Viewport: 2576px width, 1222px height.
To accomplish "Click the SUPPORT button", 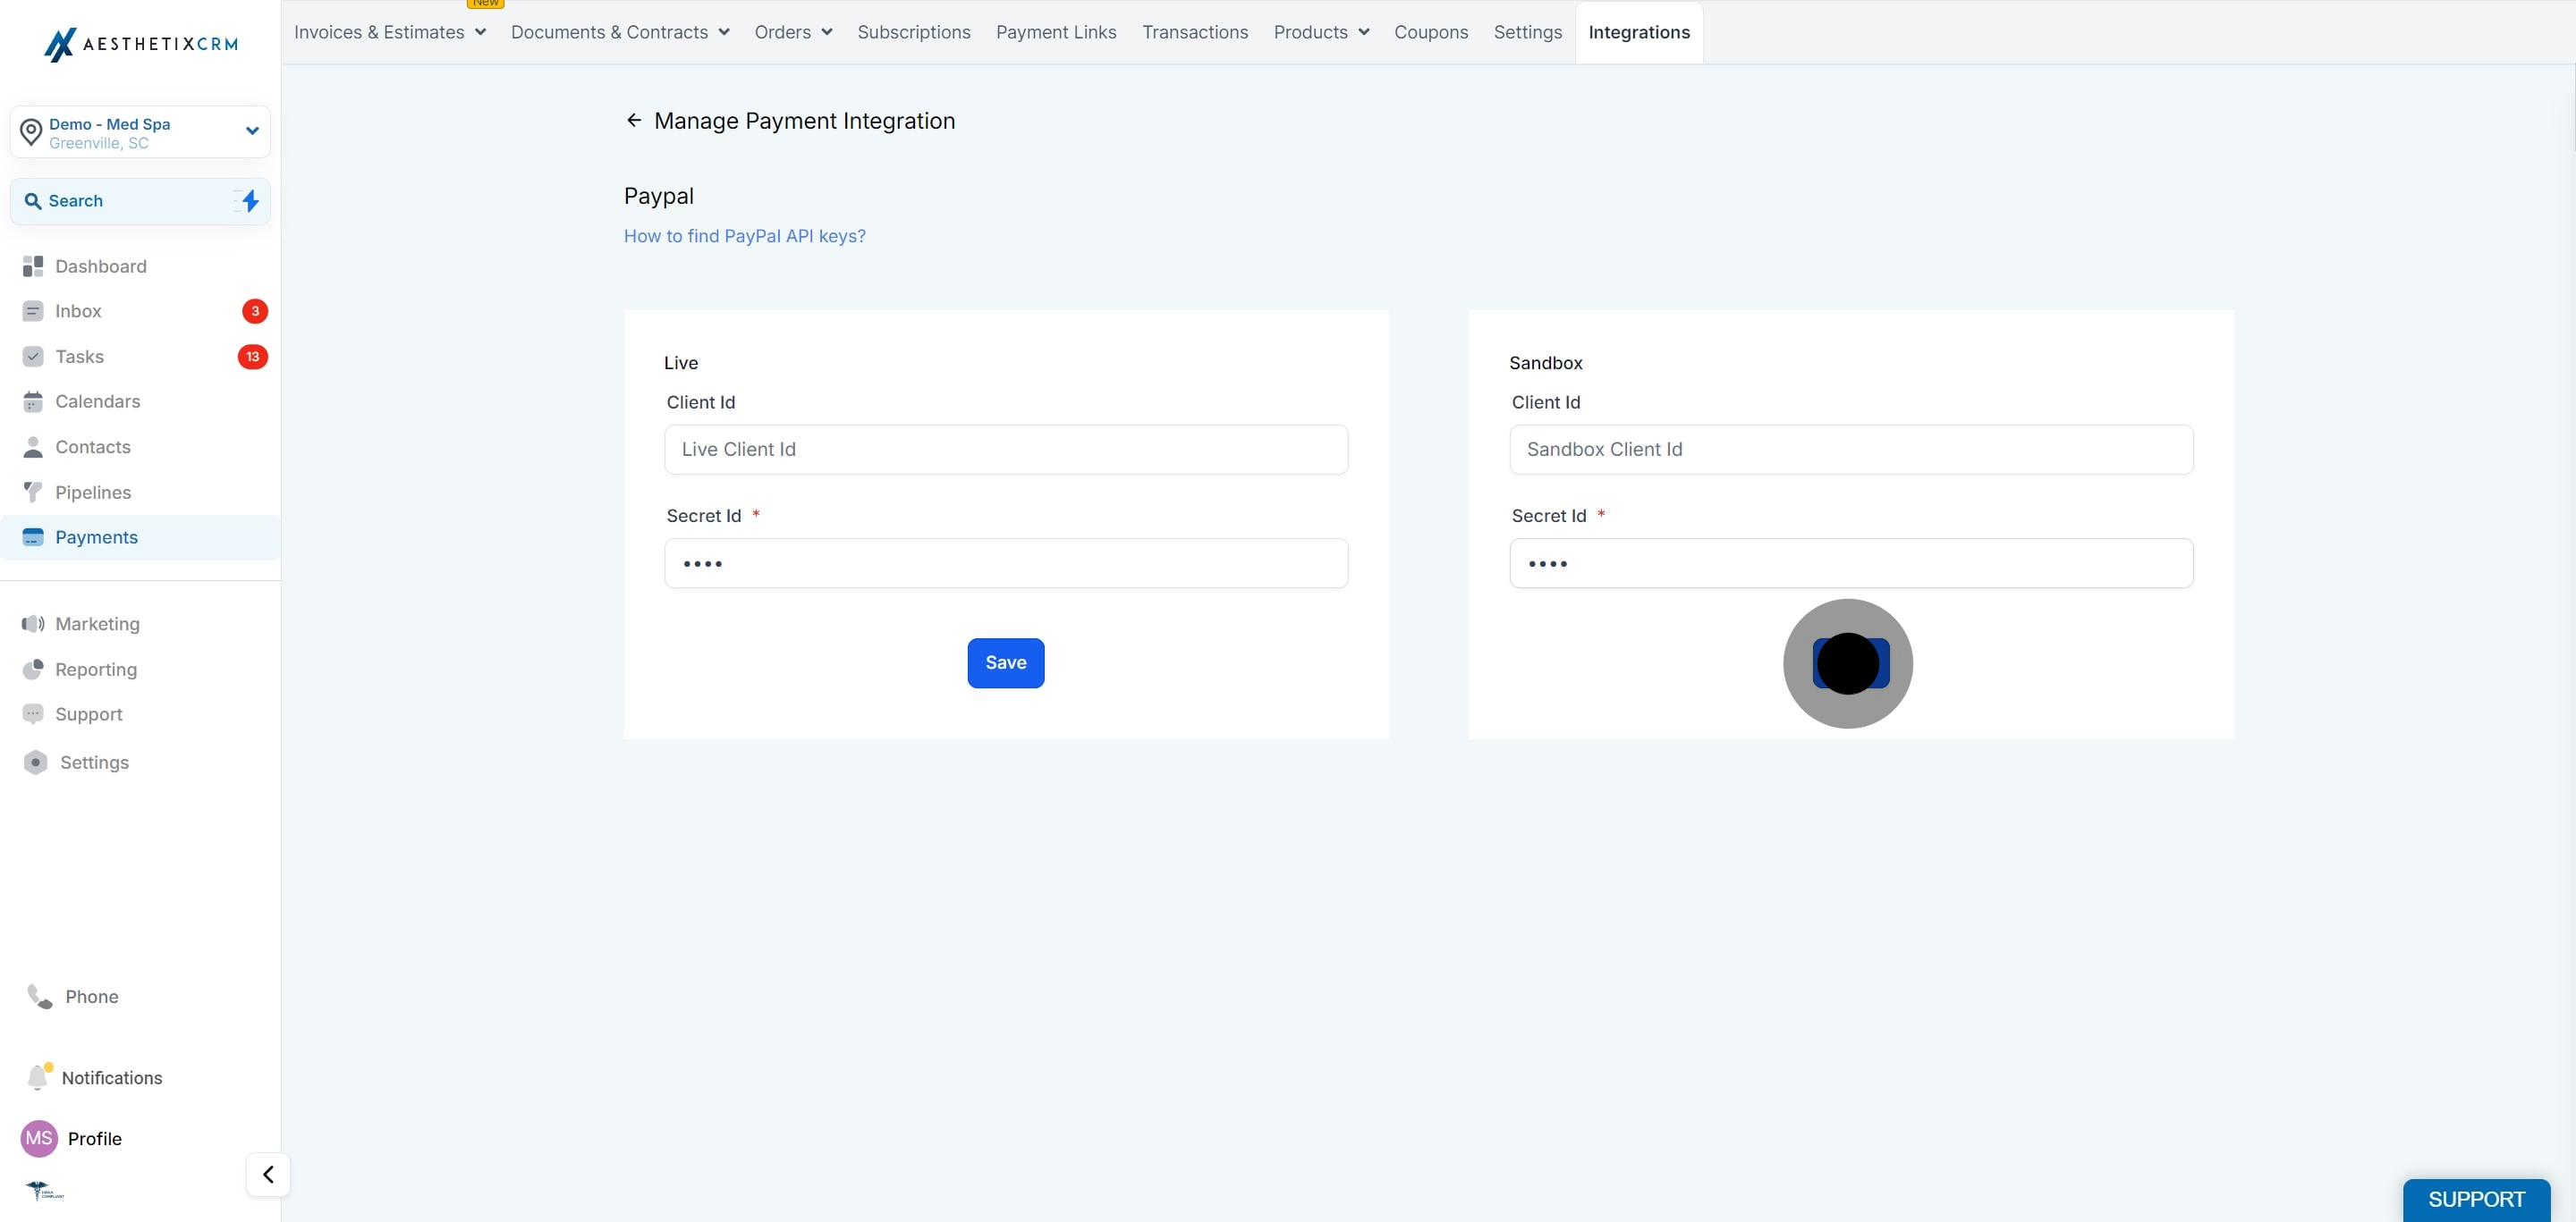I will coord(2477,1199).
